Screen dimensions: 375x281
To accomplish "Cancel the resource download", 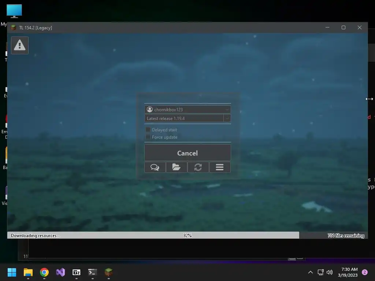I will click(x=187, y=153).
